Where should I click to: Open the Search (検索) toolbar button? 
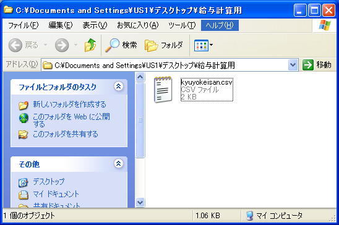point(121,45)
